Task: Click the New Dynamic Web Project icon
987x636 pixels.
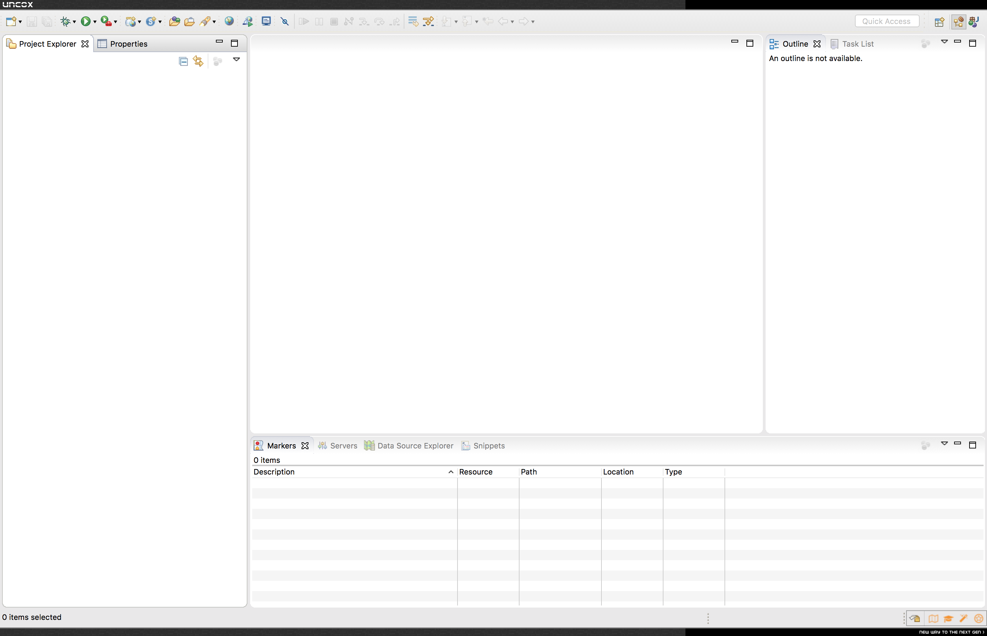Action: 131,21
